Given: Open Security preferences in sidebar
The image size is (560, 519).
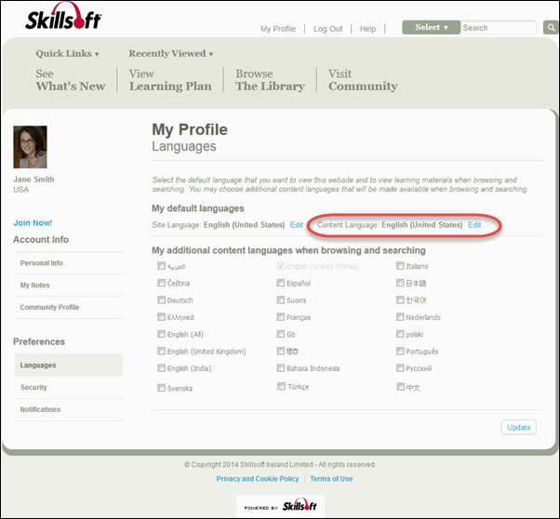Looking at the screenshot, I should [x=33, y=387].
